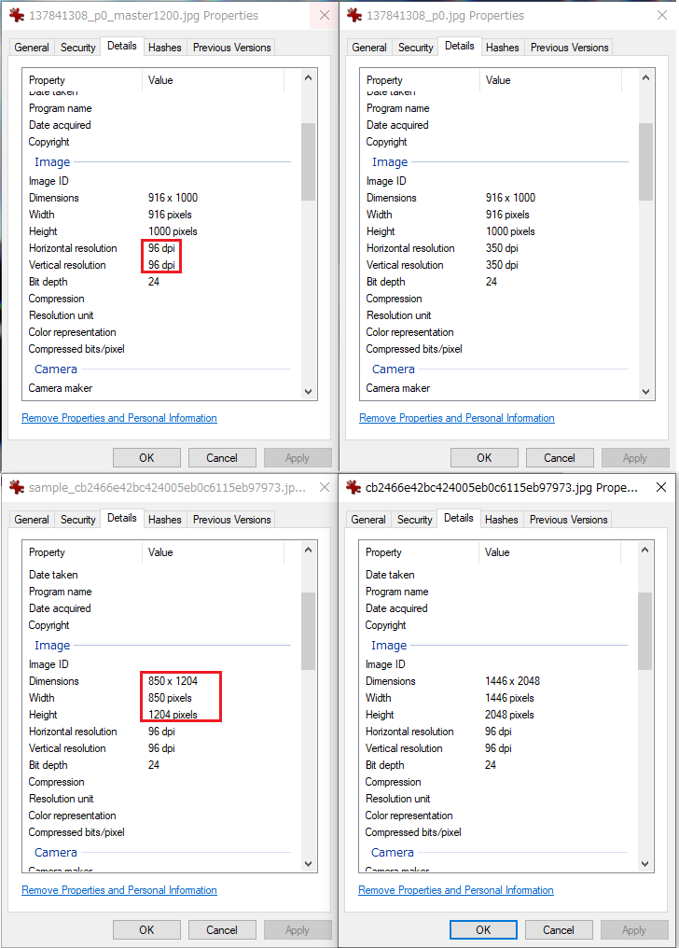Click OK in 137841308_p0.jpg Properties
Screen dimensions: 679x948
(x=484, y=458)
